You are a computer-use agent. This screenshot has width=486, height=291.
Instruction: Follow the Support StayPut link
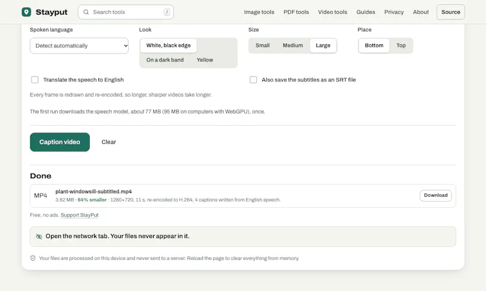(x=80, y=215)
